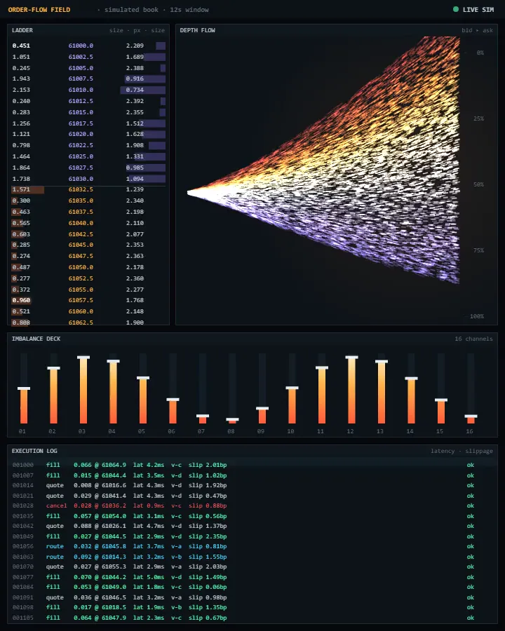Click the imbalance slider handle for channel 07
This screenshot has height=631, width=505.
[x=203, y=416]
